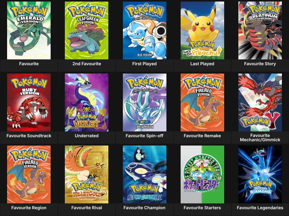Select the 2nd Favourite label
Viewport: 289px width, 216px height.
click(87, 64)
